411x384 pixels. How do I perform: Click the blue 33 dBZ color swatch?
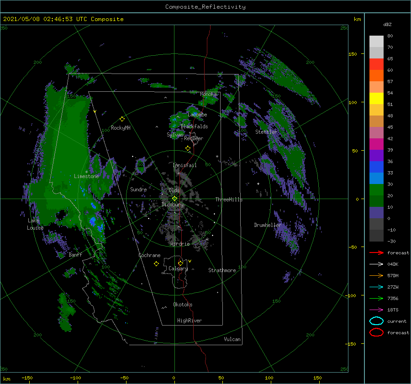pyautogui.click(x=376, y=167)
